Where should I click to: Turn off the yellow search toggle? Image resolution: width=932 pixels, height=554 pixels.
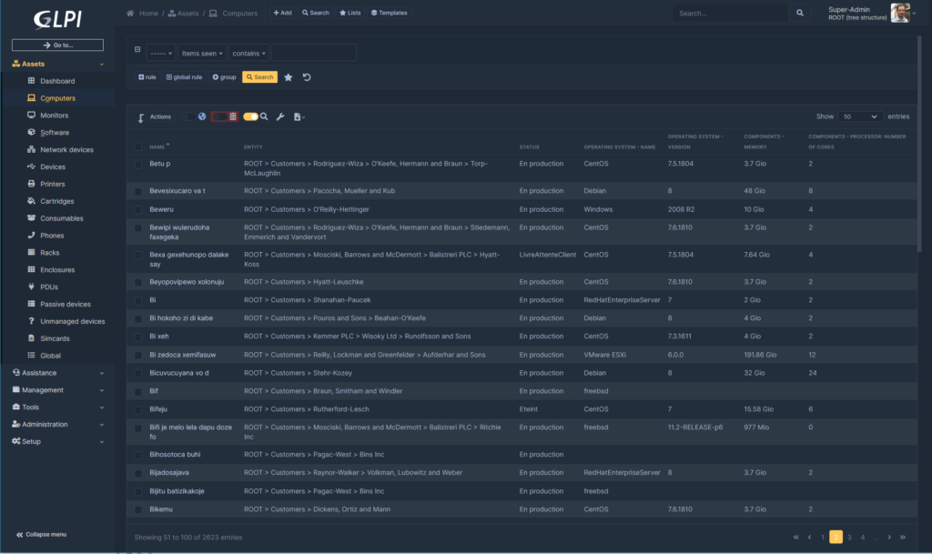click(250, 117)
